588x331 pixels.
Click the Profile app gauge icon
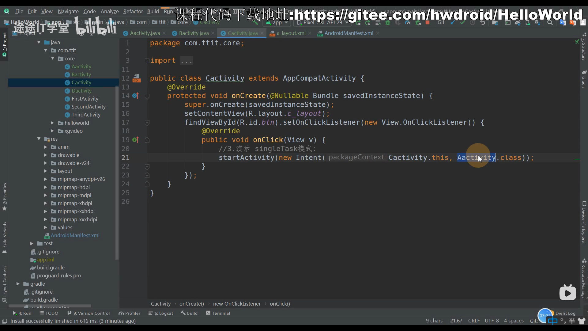[408, 23]
